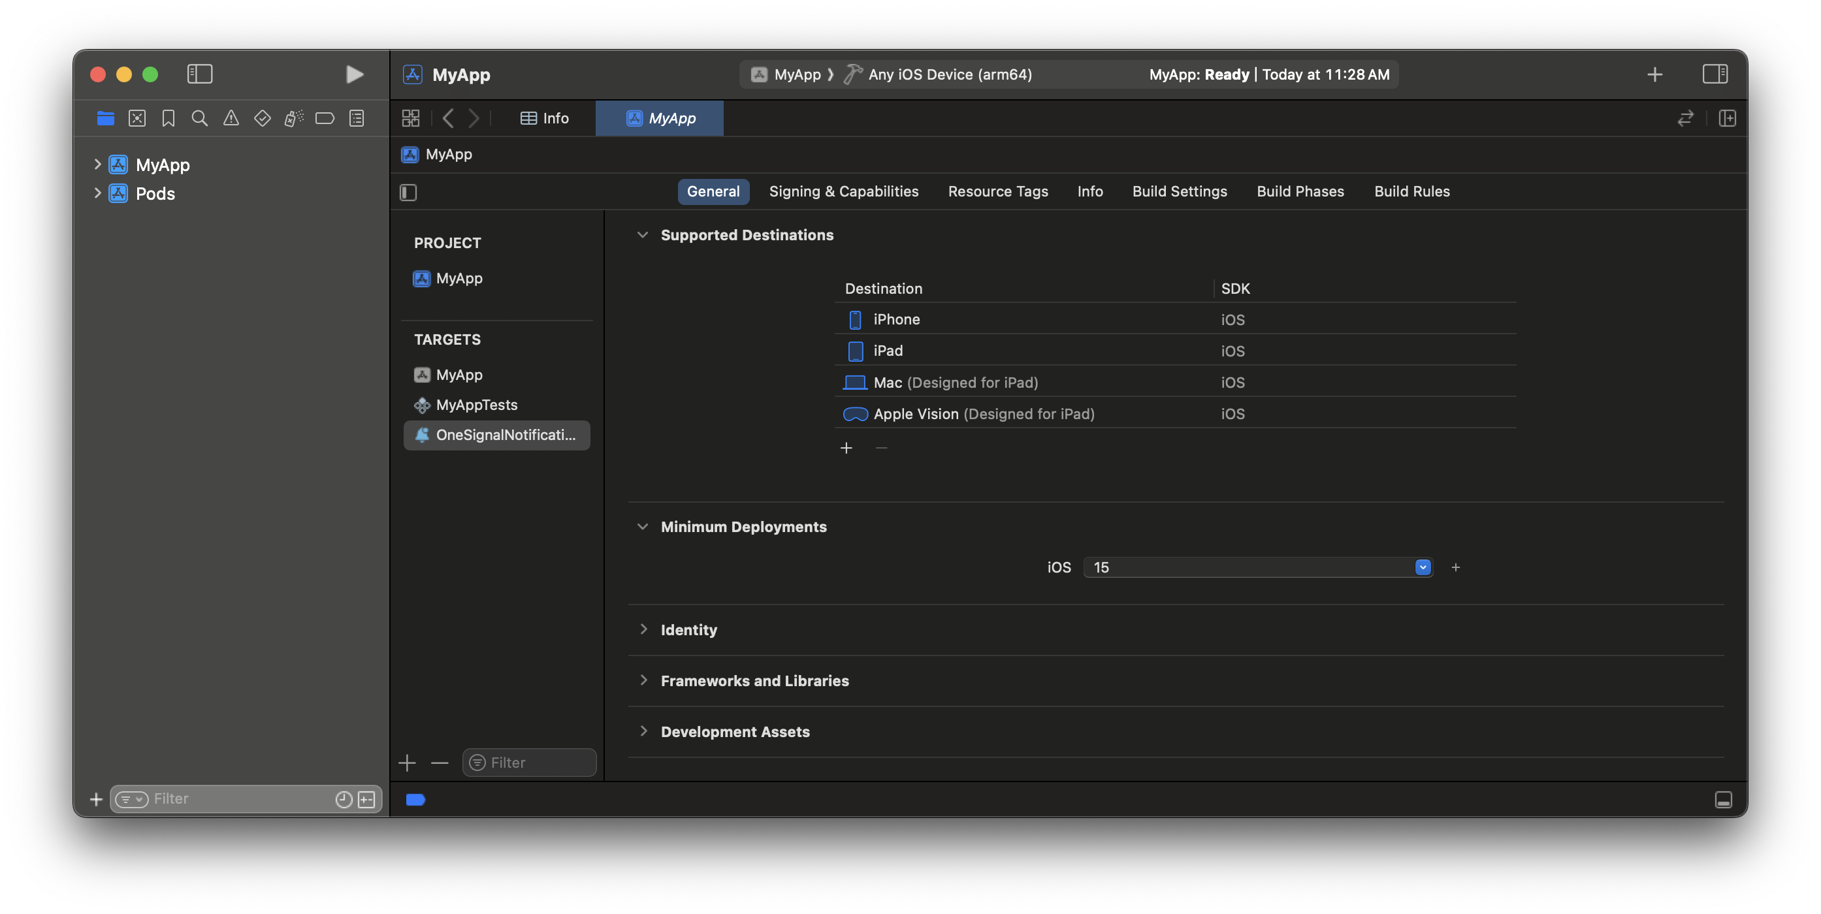This screenshot has height=914, width=1821.
Task: Open the Debug navigator
Action: pyautogui.click(x=294, y=118)
